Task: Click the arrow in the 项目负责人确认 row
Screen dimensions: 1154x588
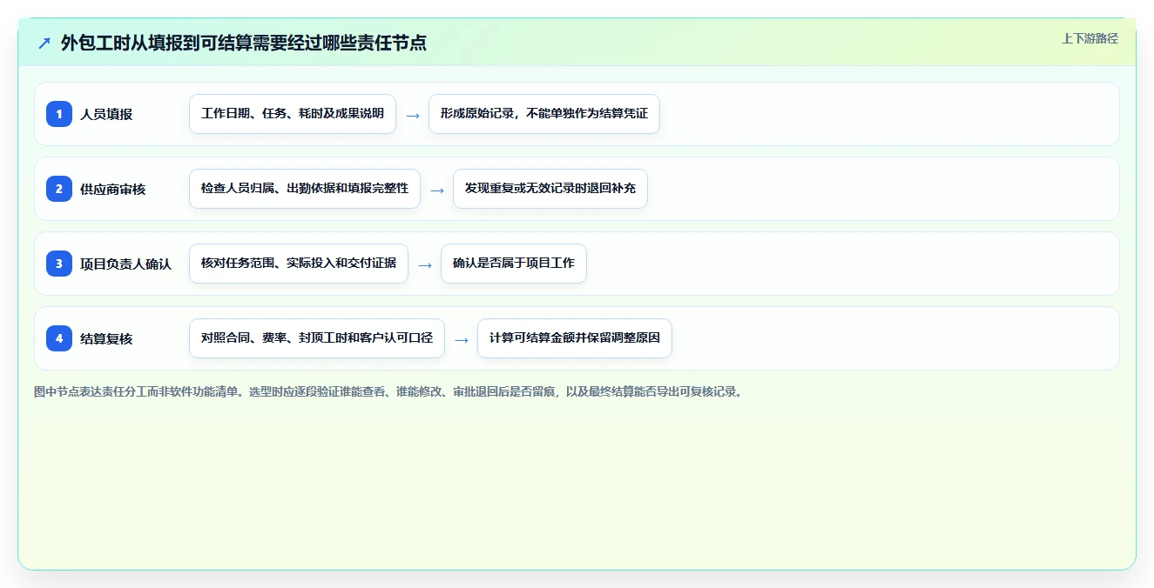Action: pyautogui.click(x=425, y=264)
